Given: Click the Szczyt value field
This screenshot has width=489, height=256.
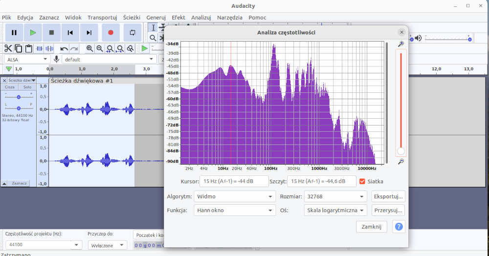Looking at the screenshot, I should (x=322, y=181).
